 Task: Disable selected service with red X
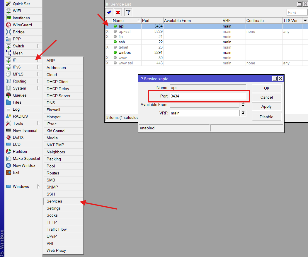pos(118,12)
